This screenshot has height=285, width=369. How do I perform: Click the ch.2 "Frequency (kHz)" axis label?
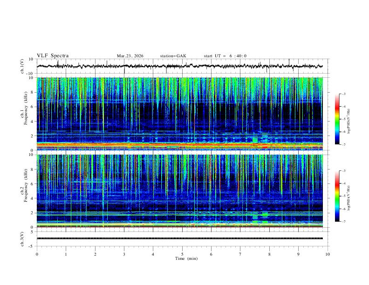click(x=26, y=185)
